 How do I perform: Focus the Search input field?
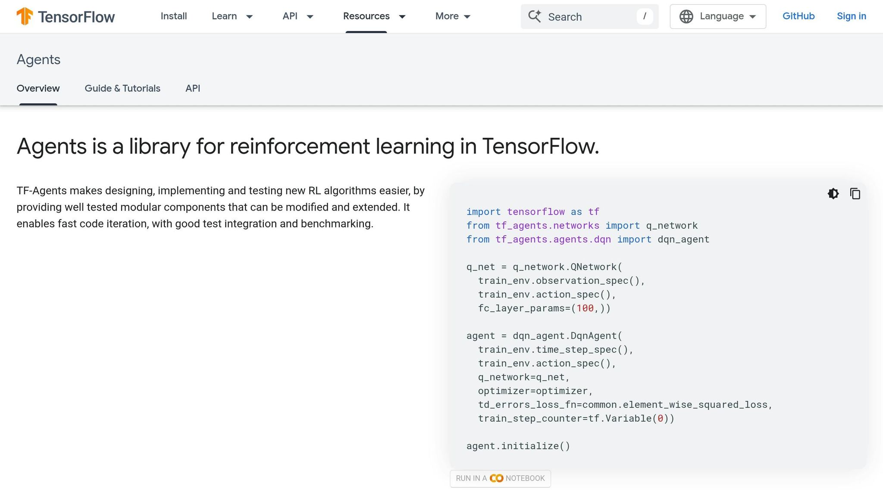click(589, 16)
